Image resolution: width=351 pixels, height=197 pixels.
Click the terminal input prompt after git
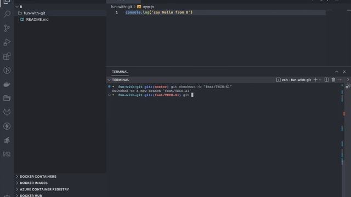(193, 95)
